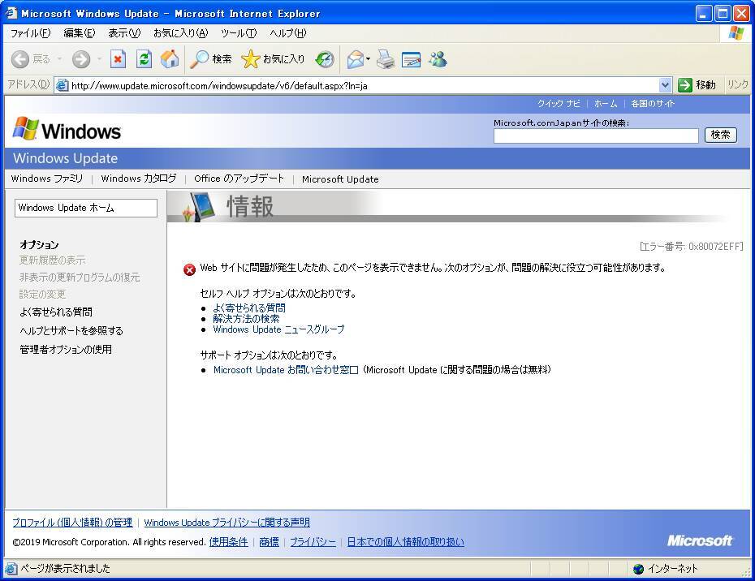The width and height of the screenshot is (755, 581).
Task: Click the Microsoft.com Japan search input field
Action: pyautogui.click(x=596, y=136)
